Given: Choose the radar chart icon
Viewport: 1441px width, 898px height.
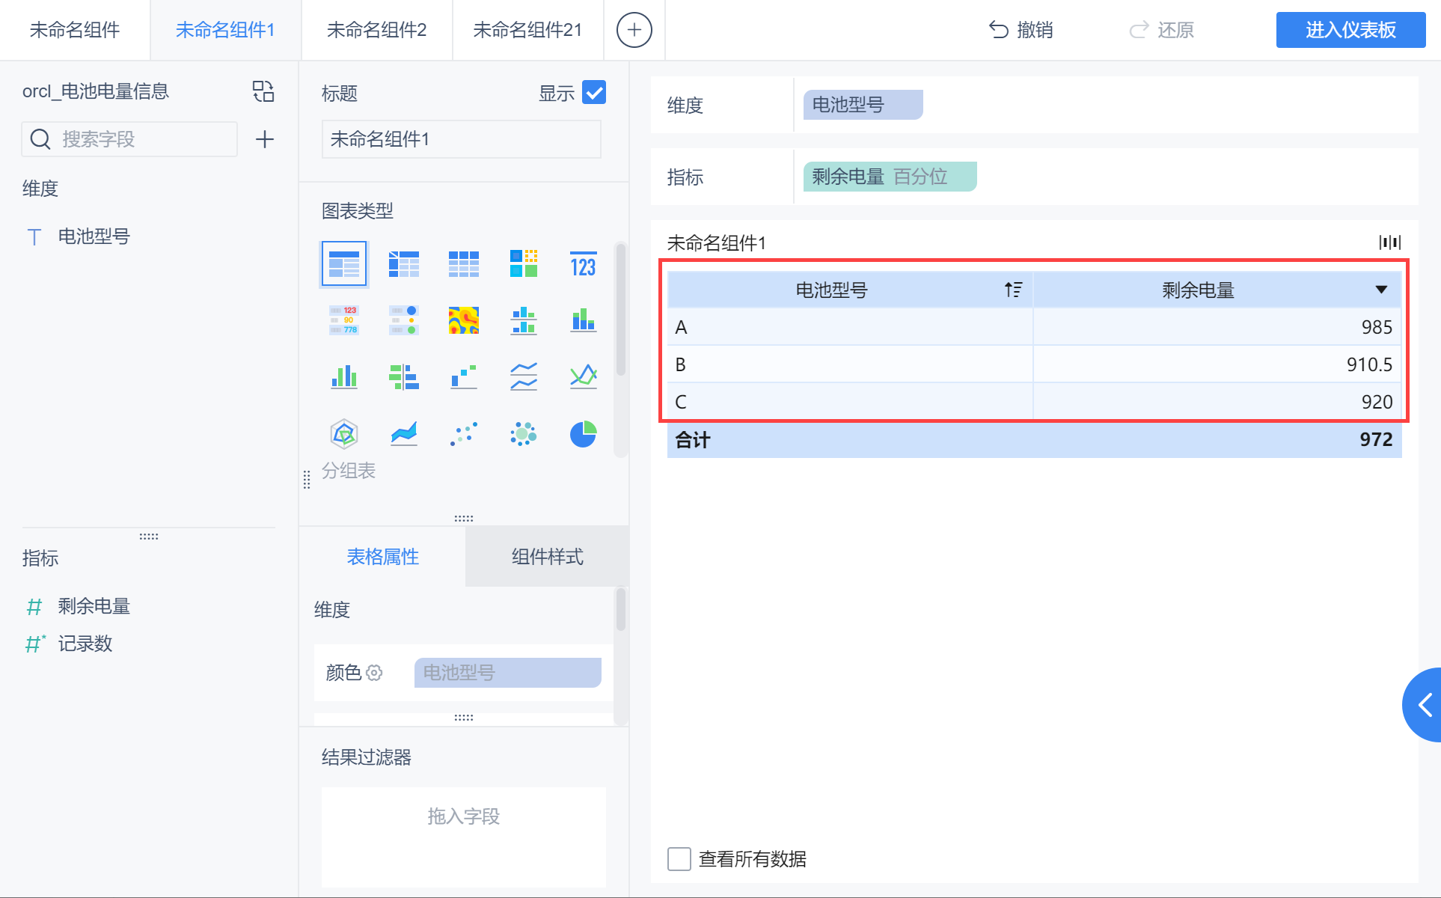Looking at the screenshot, I should pyautogui.click(x=343, y=434).
